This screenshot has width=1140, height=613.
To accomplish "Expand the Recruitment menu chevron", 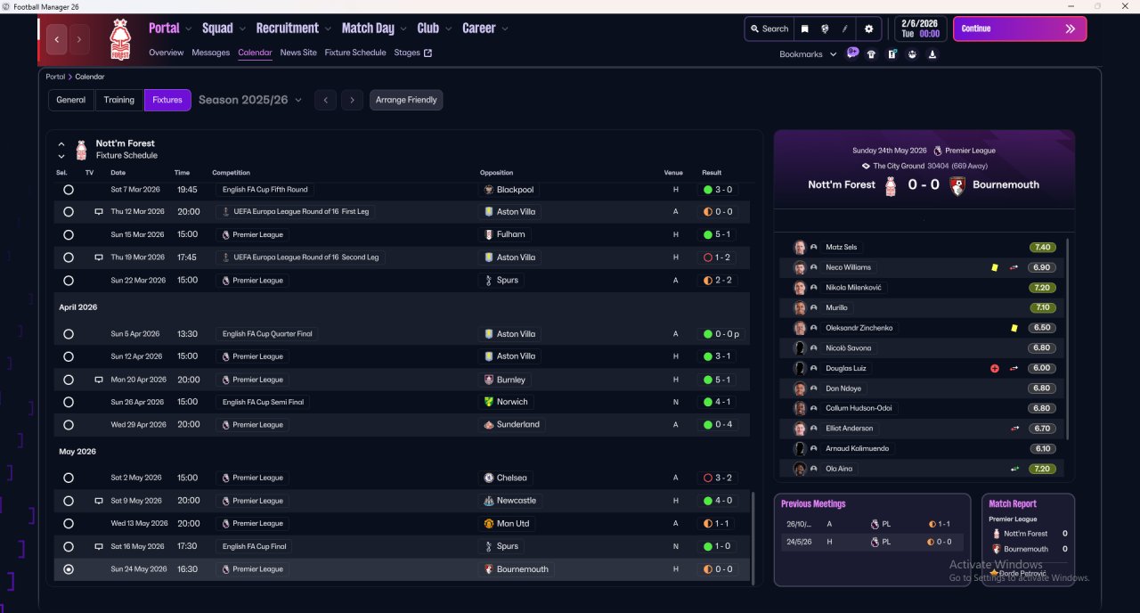I will (x=329, y=29).
